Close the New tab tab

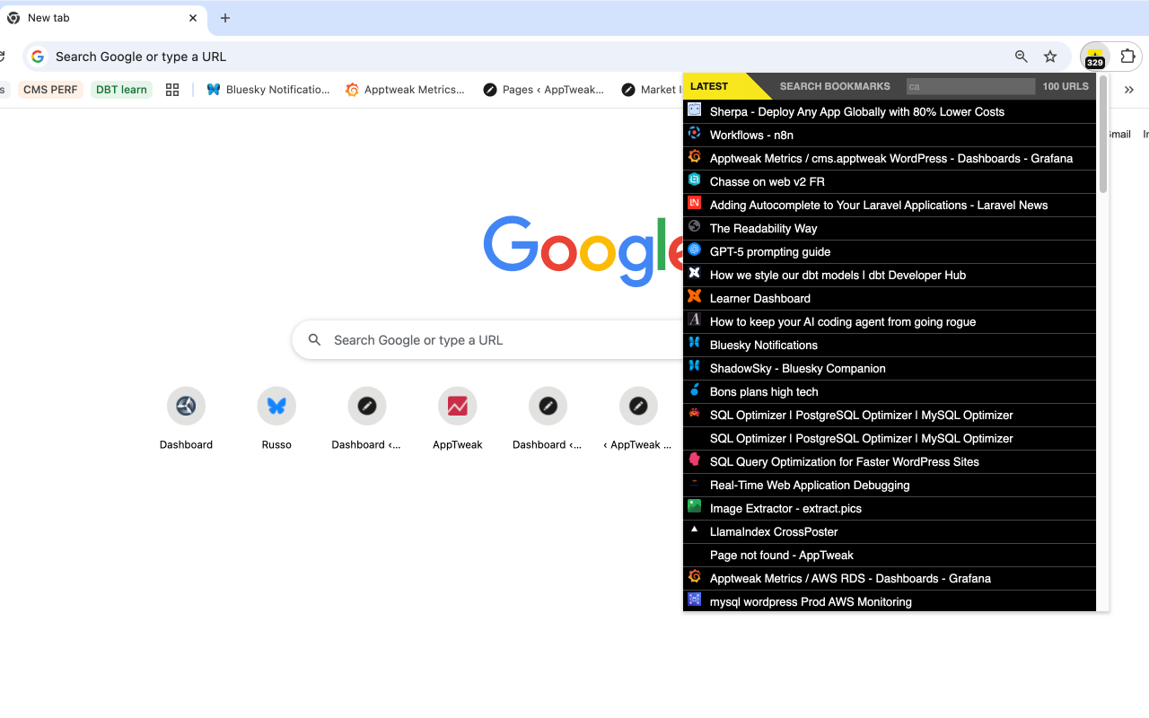(193, 18)
